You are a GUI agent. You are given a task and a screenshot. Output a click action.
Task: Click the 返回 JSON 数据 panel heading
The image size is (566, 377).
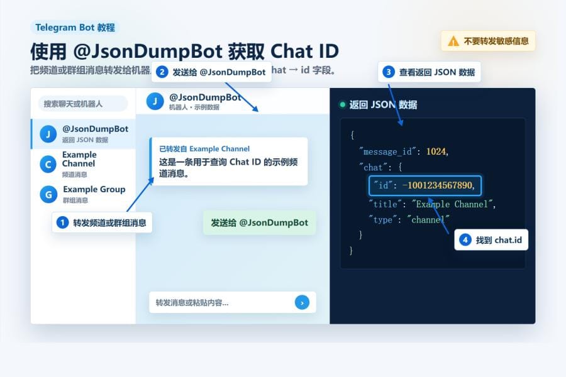383,105
